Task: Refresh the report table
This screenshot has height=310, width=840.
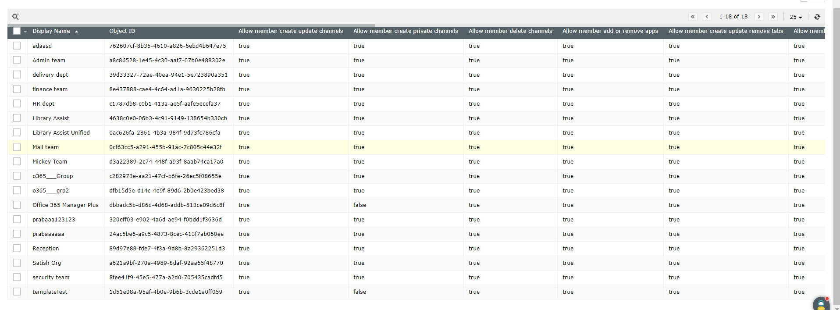Action: pyautogui.click(x=817, y=17)
